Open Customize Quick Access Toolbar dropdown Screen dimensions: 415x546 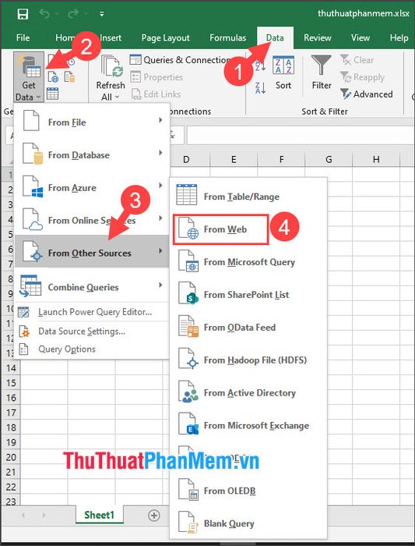101,14
